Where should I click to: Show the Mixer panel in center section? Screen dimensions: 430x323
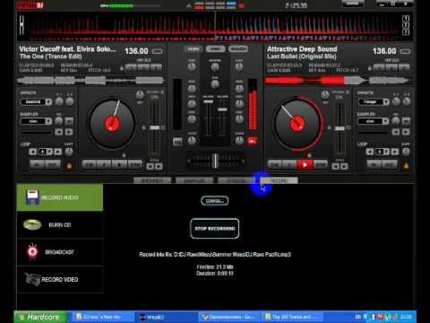(193, 48)
